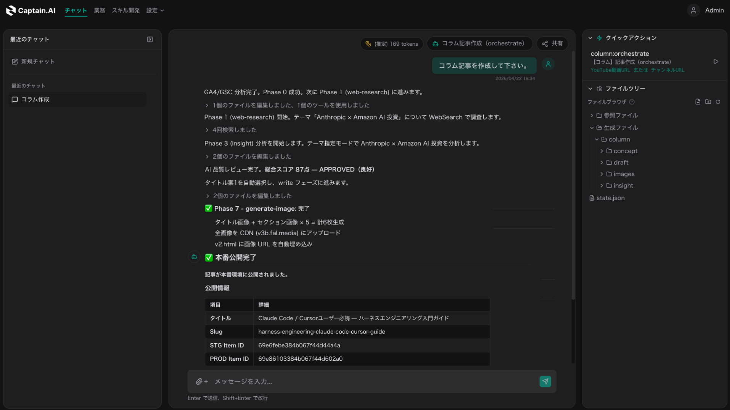Click the user avatar beside the message

(548, 64)
